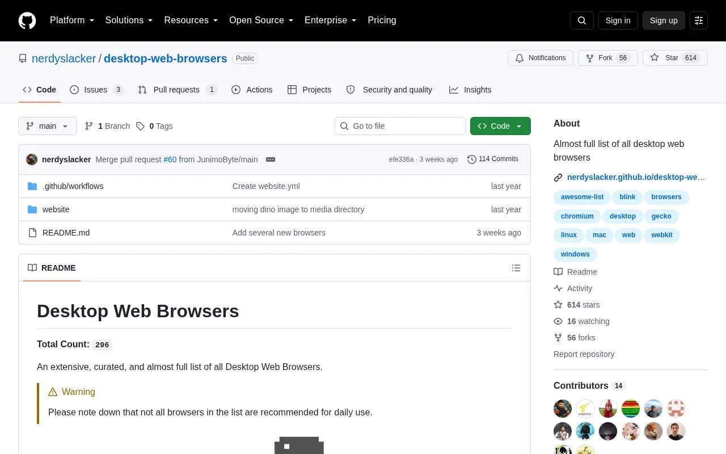Click the Report repository link

pos(584,354)
